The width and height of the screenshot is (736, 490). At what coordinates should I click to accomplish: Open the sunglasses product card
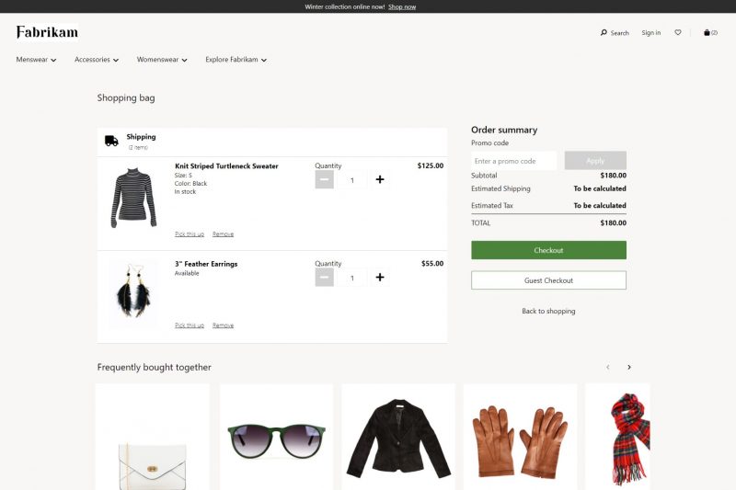[x=277, y=437]
